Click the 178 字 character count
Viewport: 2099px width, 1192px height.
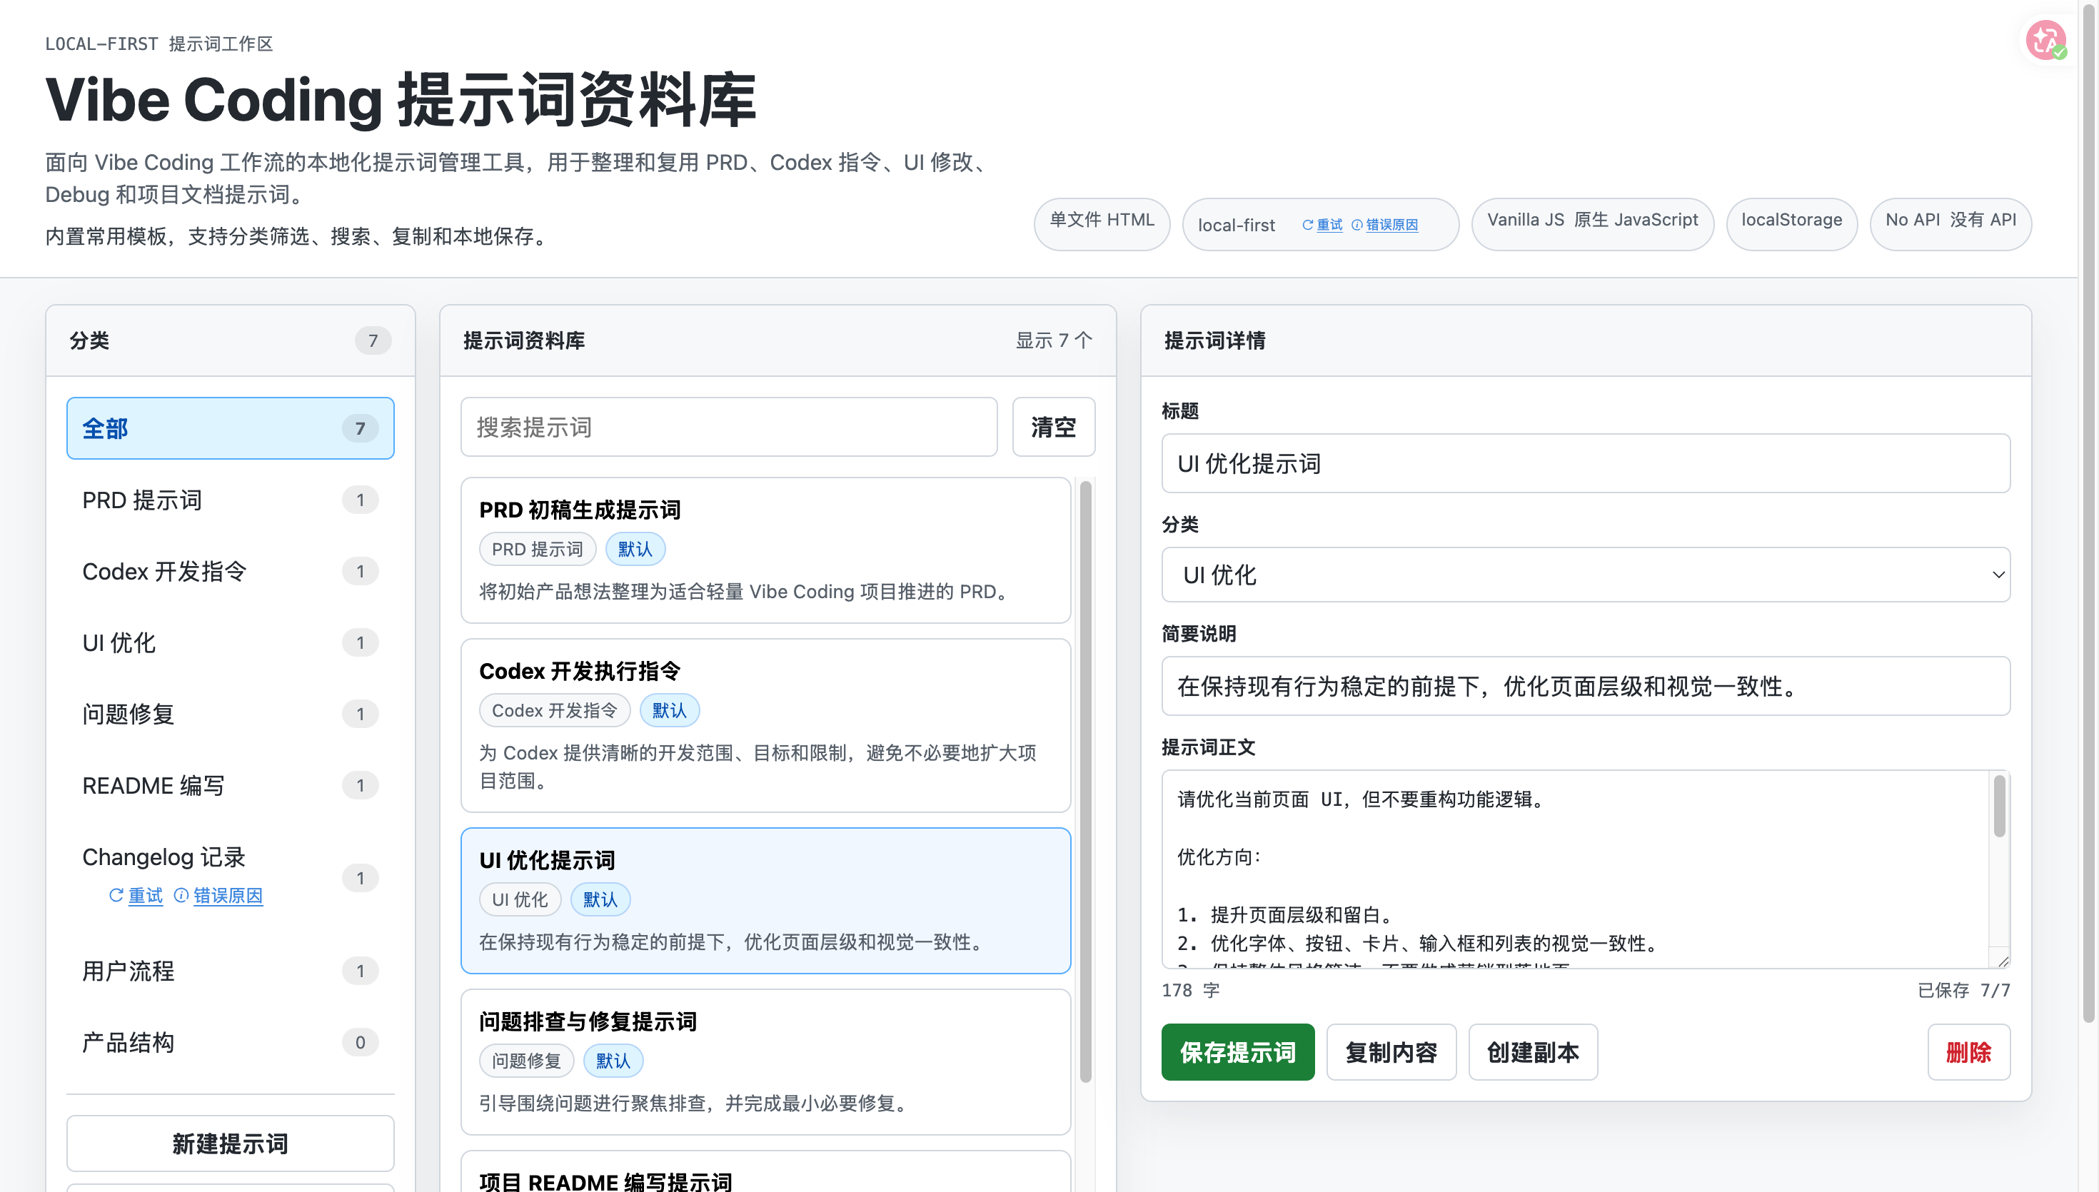pos(1190,991)
